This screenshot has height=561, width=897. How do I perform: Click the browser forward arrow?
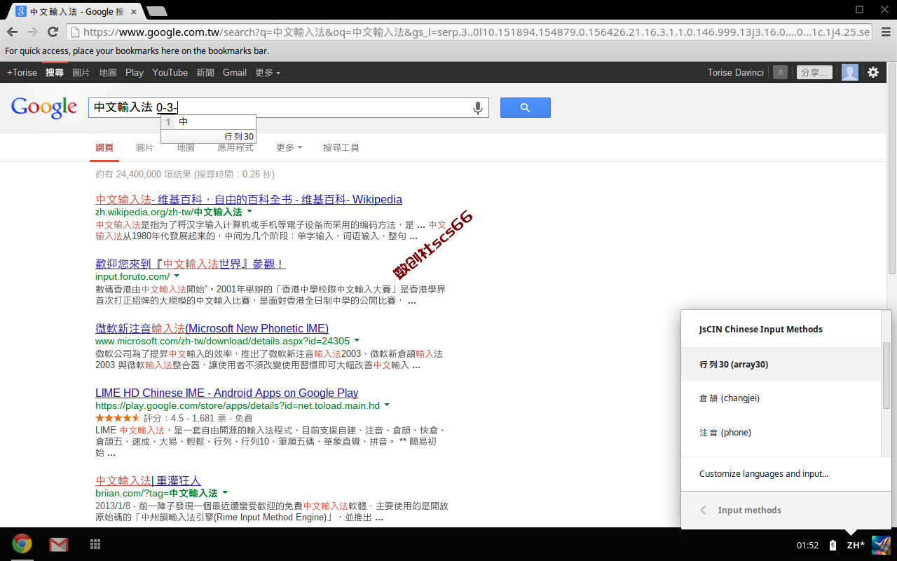pos(32,32)
